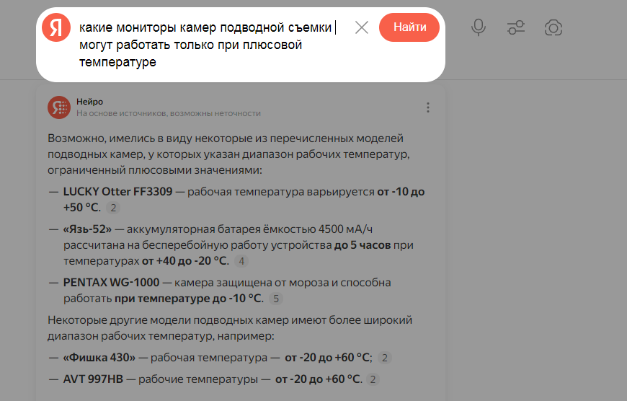Image resolution: width=627 pixels, height=401 pixels.
Task: Open search settings sliders icon
Action: point(516,27)
